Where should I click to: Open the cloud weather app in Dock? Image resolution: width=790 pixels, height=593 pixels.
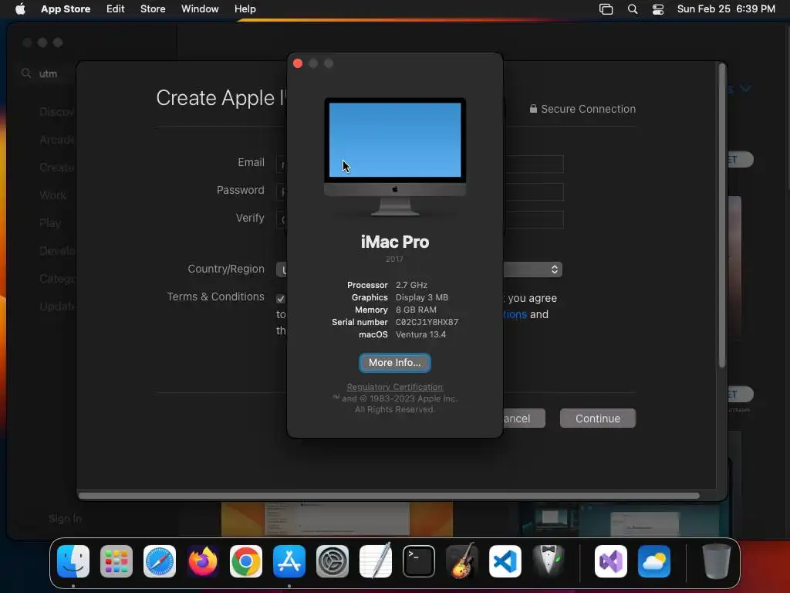tap(654, 561)
